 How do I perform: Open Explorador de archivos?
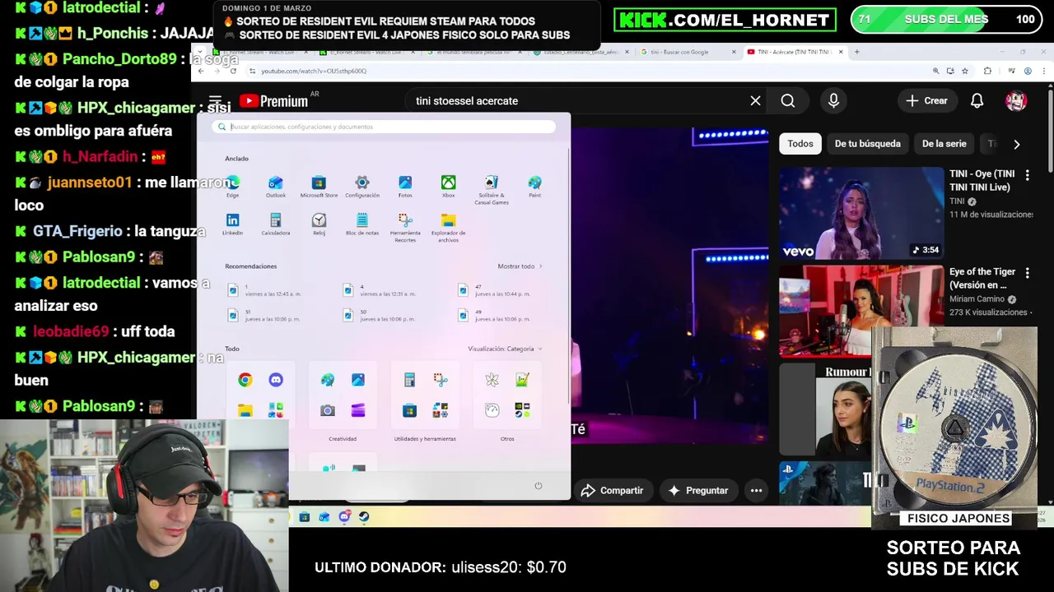[448, 228]
